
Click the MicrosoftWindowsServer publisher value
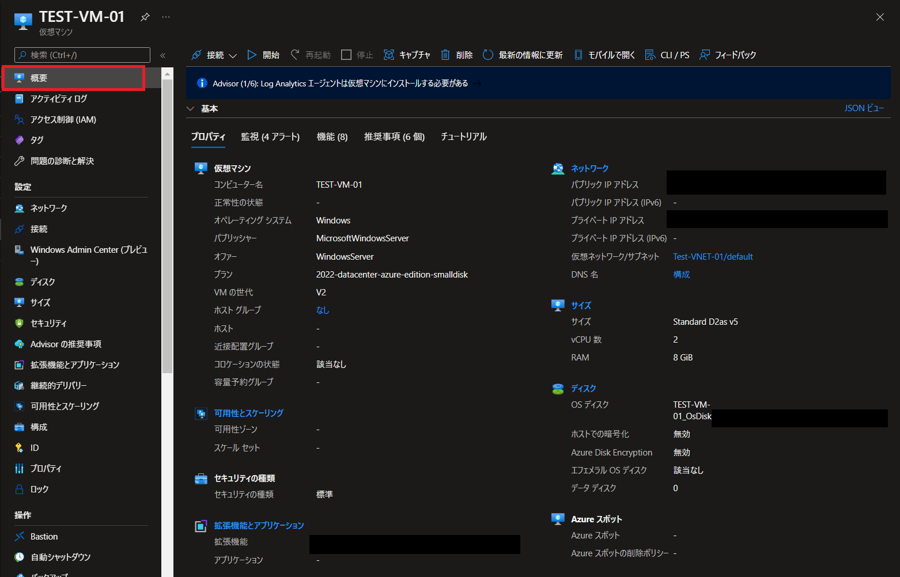tap(362, 238)
